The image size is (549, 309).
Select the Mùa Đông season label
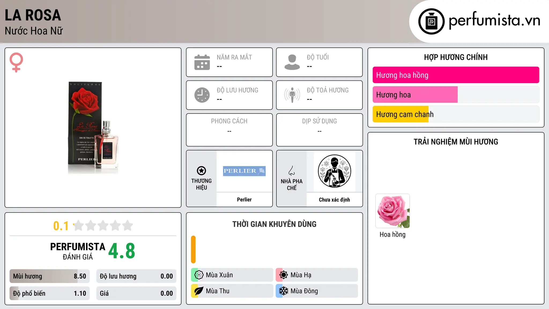coord(304,291)
